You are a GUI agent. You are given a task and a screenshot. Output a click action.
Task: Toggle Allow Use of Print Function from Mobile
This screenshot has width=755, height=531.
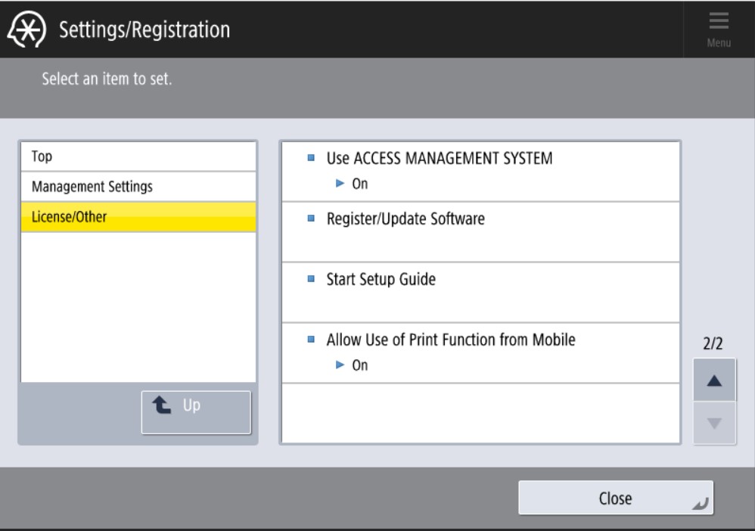450,340
